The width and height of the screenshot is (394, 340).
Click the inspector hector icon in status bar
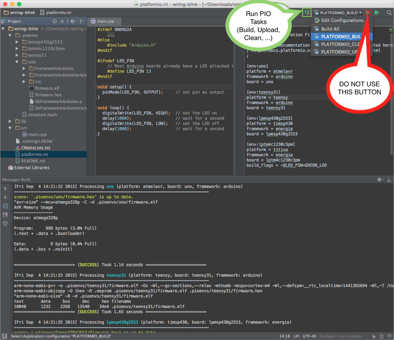point(381,336)
